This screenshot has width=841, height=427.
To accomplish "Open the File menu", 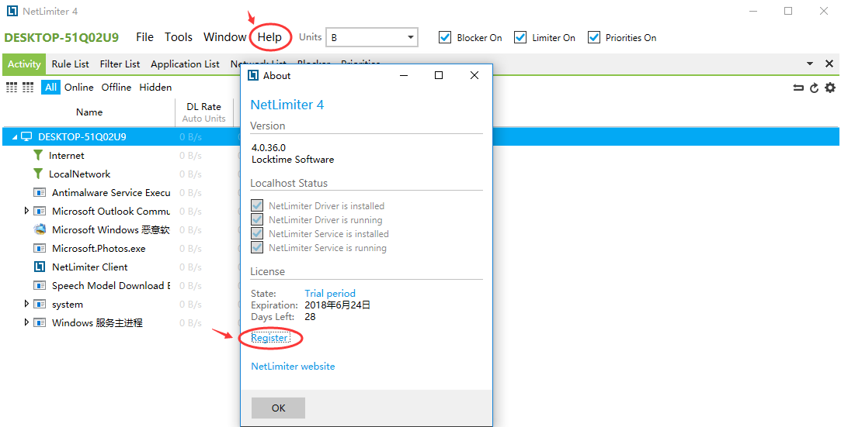I will click(144, 37).
